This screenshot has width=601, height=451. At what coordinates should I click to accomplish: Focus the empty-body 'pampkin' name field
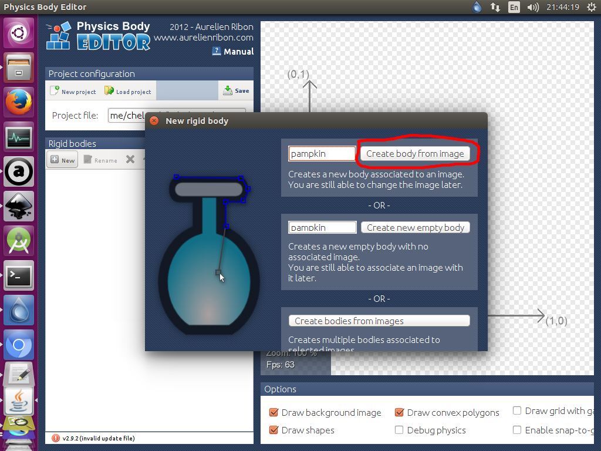322,227
